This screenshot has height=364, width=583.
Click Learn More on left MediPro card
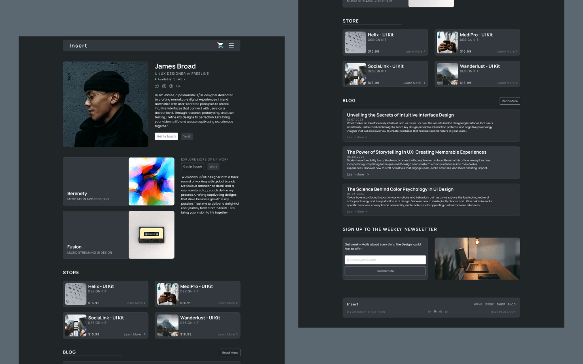point(228,303)
